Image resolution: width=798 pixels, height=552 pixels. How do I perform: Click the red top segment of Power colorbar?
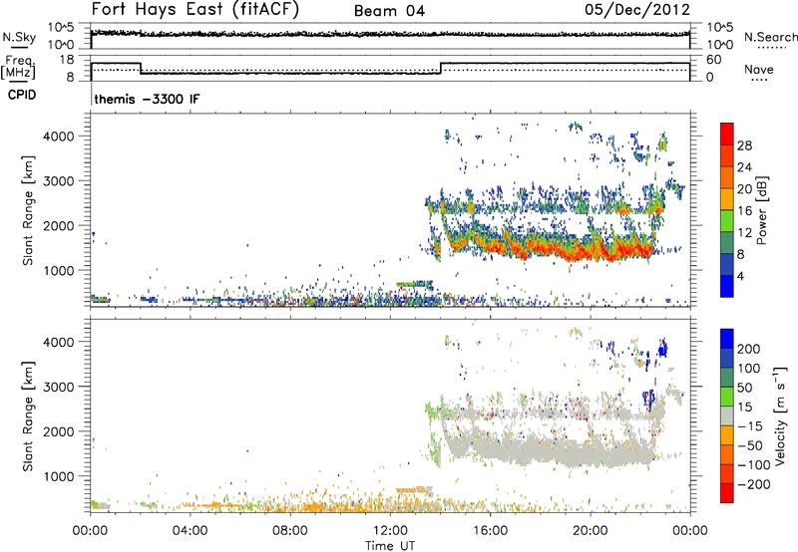(727, 134)
